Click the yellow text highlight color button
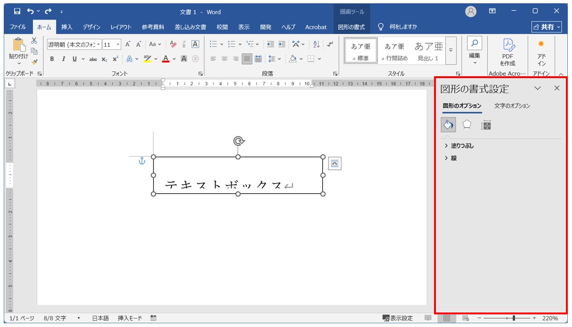Viewport: 572px width, 327px height. tap(147, 59)
